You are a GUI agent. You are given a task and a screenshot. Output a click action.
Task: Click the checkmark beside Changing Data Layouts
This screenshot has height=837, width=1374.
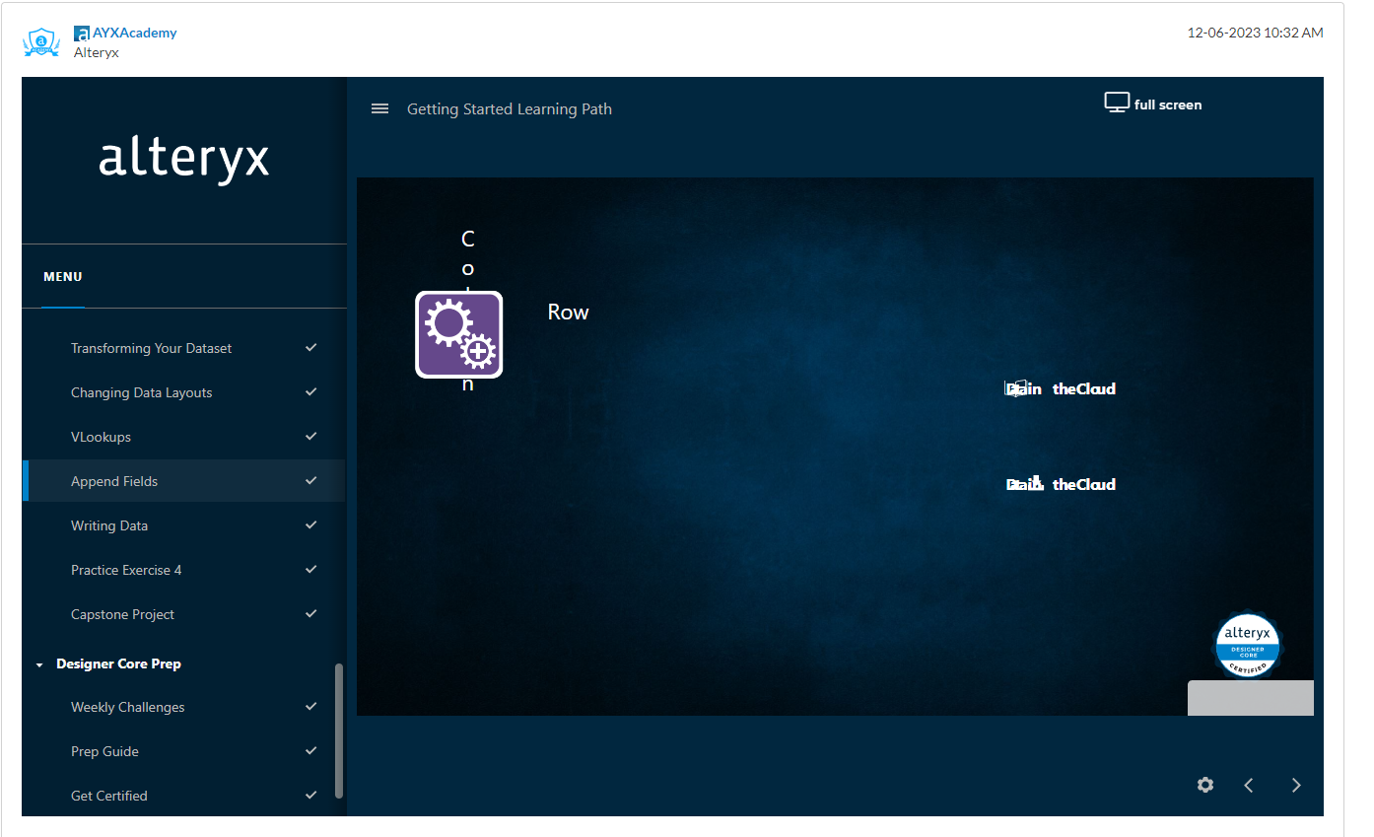pos(311,391)
